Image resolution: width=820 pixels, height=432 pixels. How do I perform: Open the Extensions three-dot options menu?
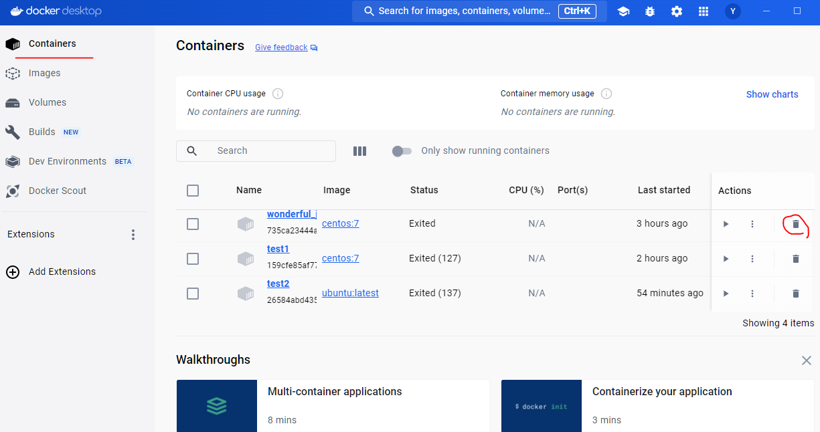click(x=133, y=235)
